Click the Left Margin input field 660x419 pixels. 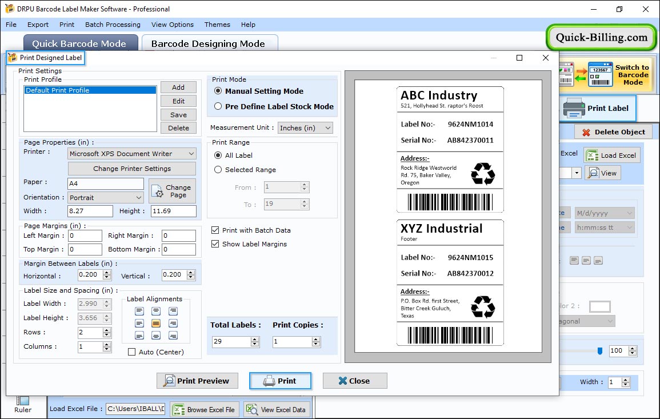pyautogui.click(x=85, y=236)
